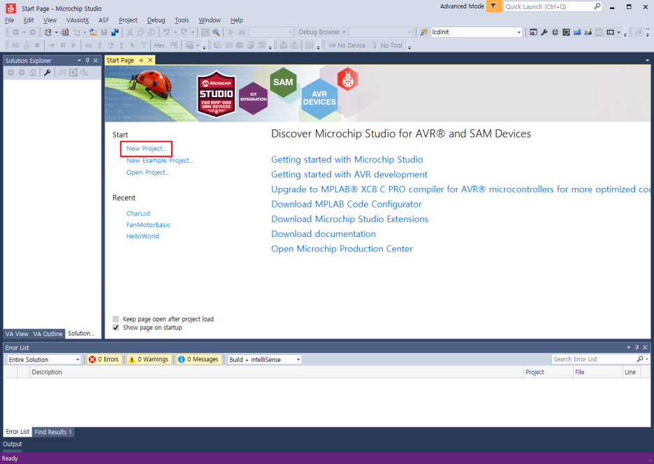
Task: Click the pie chart icon in top toolbar
Action: pyautogui.click(x=555, y=32)
